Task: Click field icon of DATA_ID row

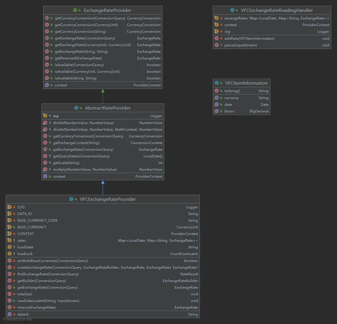Action: [10, 214]
